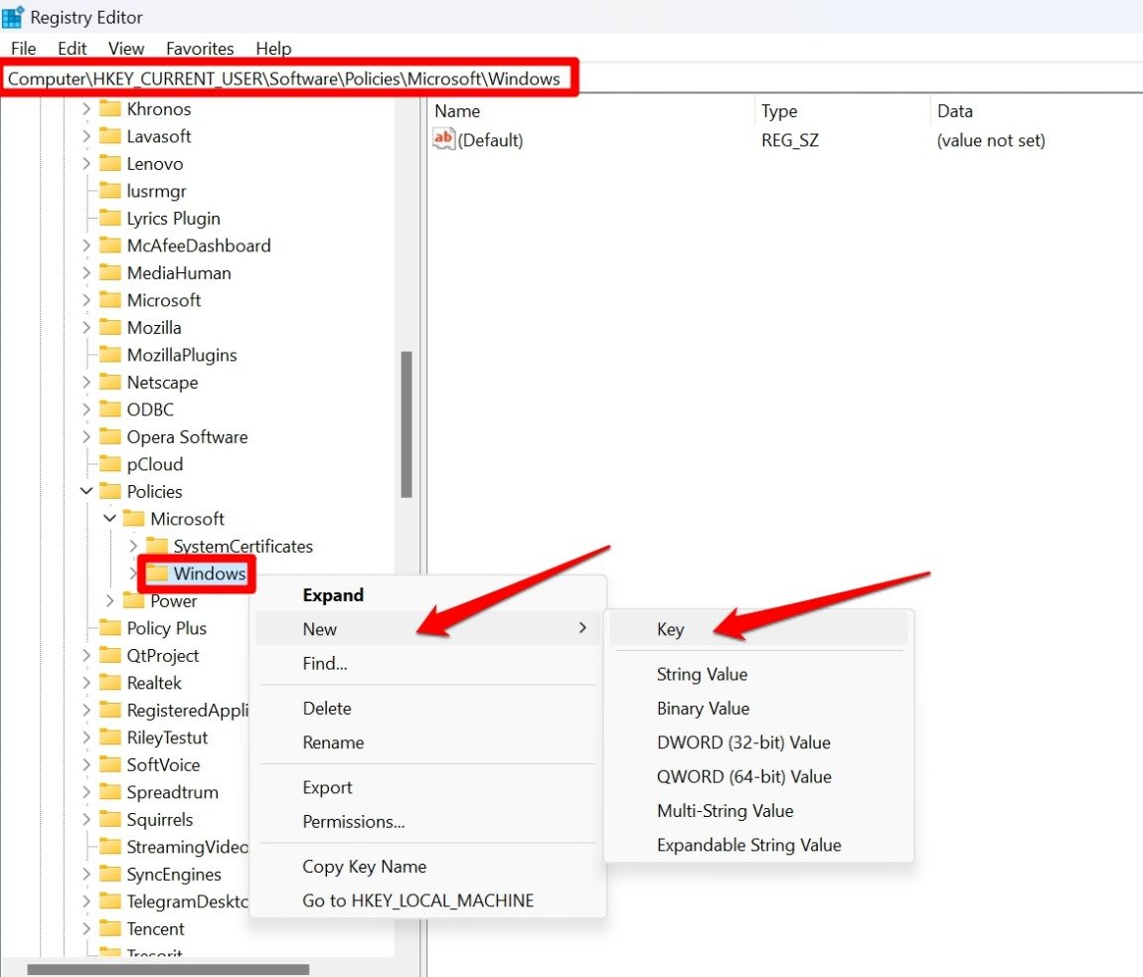This screenshot has width=1143, height=977.
Task: Expand the SystemCertificates key
Action: coord(132,546)
